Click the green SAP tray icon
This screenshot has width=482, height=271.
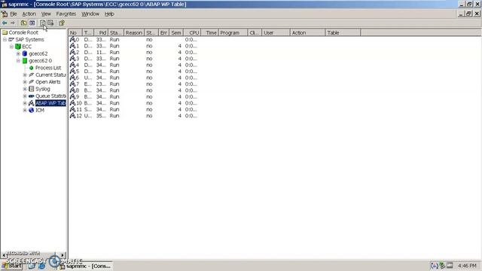pyautogui.click(x=442, y=266)
